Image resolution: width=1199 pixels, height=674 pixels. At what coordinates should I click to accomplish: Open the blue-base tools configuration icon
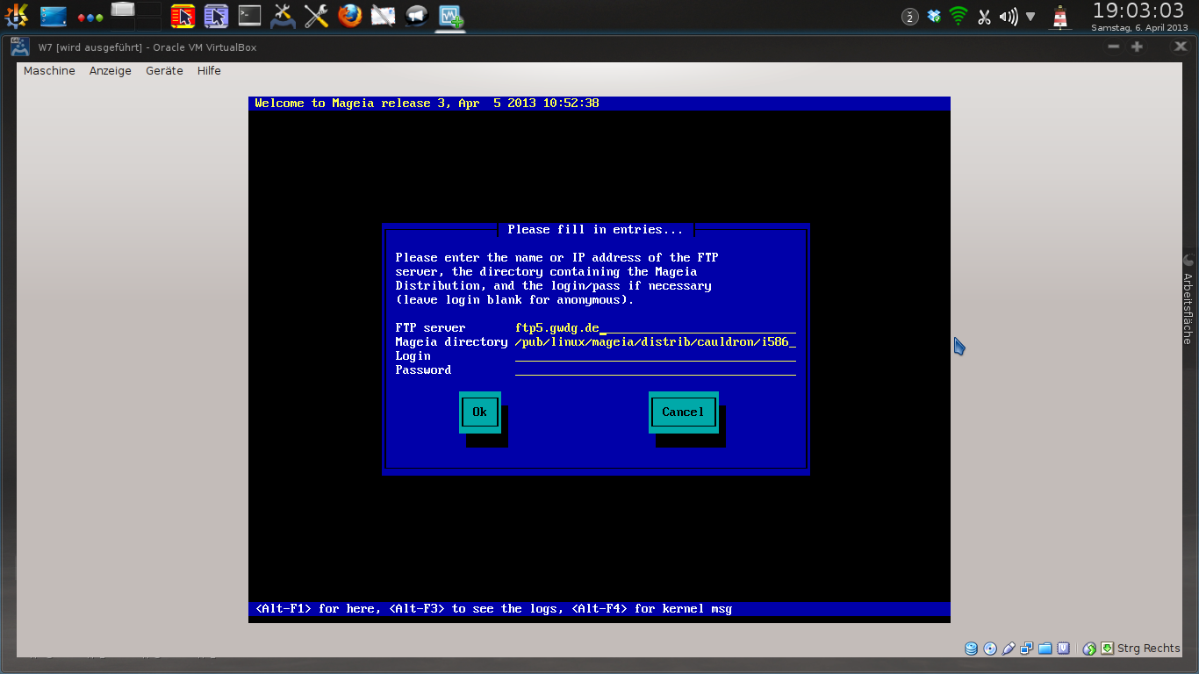click(x=283, y=16)
